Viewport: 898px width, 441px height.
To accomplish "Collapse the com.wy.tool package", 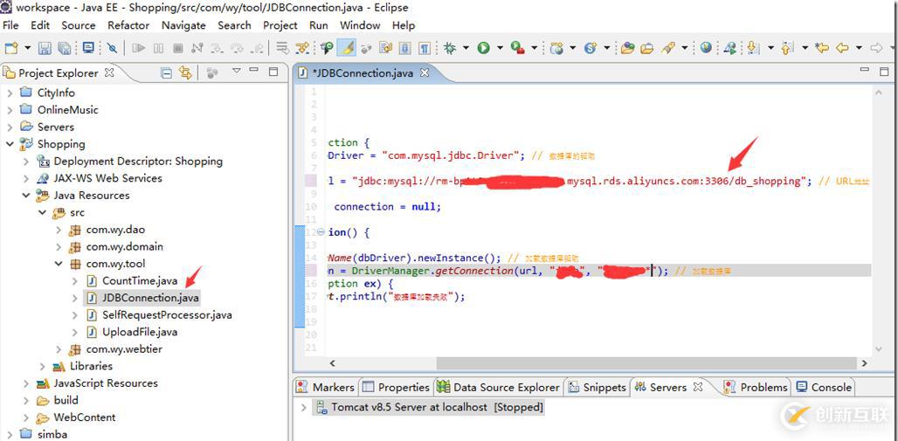I will click(x=59, y=264).
